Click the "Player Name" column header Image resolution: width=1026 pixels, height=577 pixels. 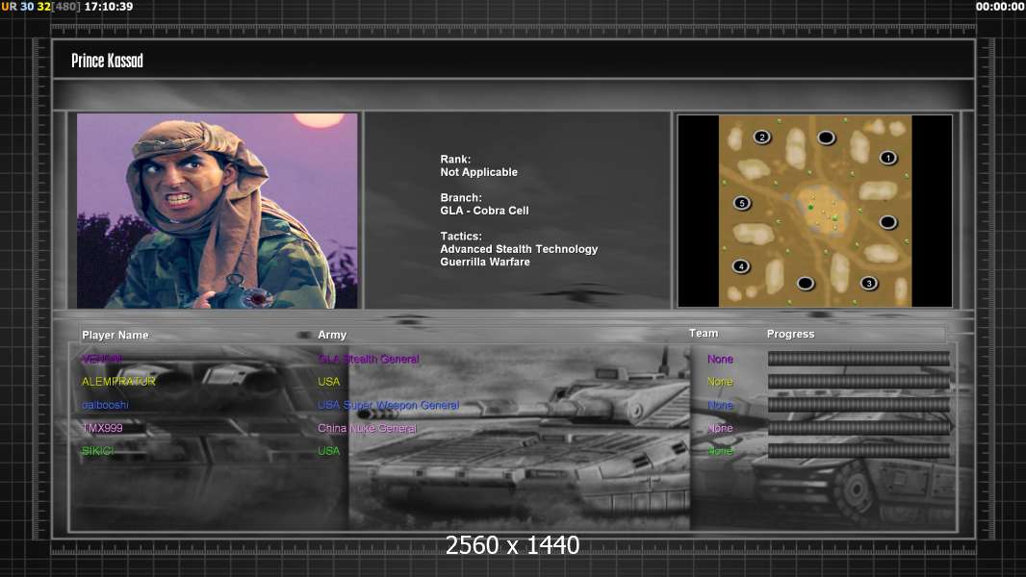115,336
